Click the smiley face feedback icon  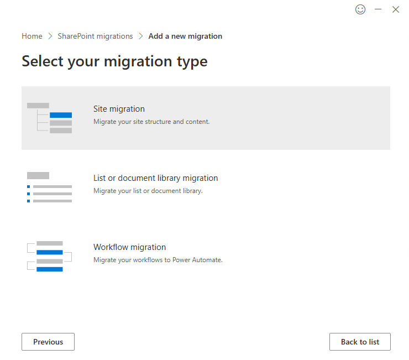[360, 9]
